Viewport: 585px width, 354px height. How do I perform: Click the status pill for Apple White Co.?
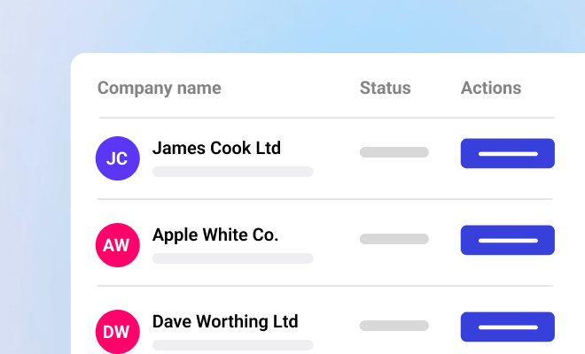[394, 239]
